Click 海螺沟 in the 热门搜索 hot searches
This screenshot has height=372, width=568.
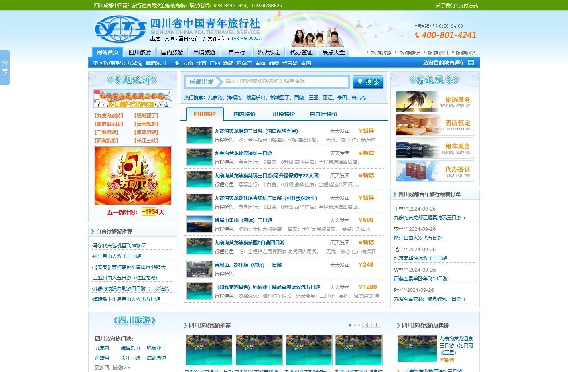pyautogui.click(x=234, y=98)
